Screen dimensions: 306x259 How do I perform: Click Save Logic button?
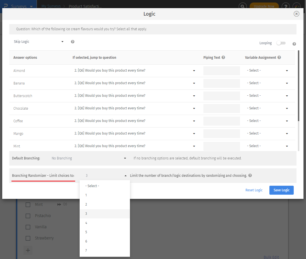281,190
